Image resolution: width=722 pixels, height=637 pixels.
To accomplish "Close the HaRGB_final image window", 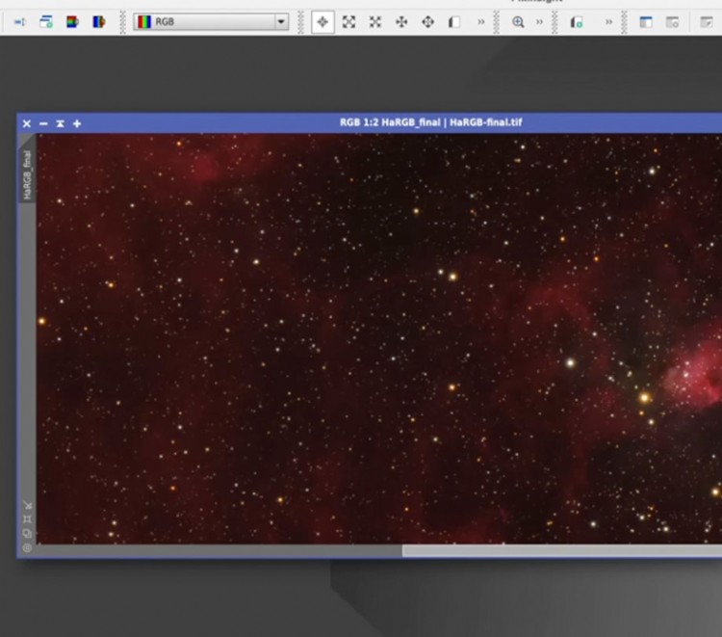I will click(27, 123).
